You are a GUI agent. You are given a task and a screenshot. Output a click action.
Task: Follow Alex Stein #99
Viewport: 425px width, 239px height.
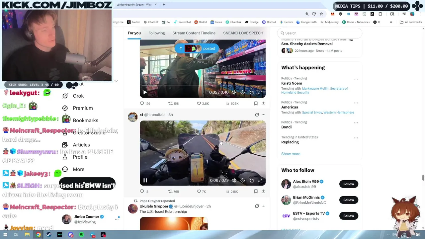coord(349,184)
